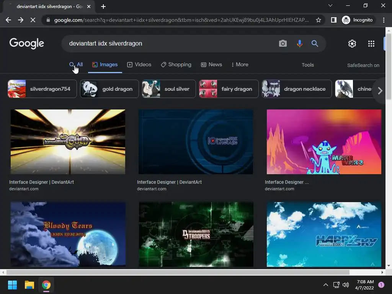392x294 pixels.
Task: Open the side panel icon
Action: coord(333,20)
